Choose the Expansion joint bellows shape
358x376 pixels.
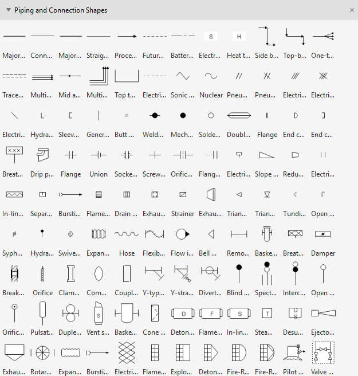click(x=99, y=234)
